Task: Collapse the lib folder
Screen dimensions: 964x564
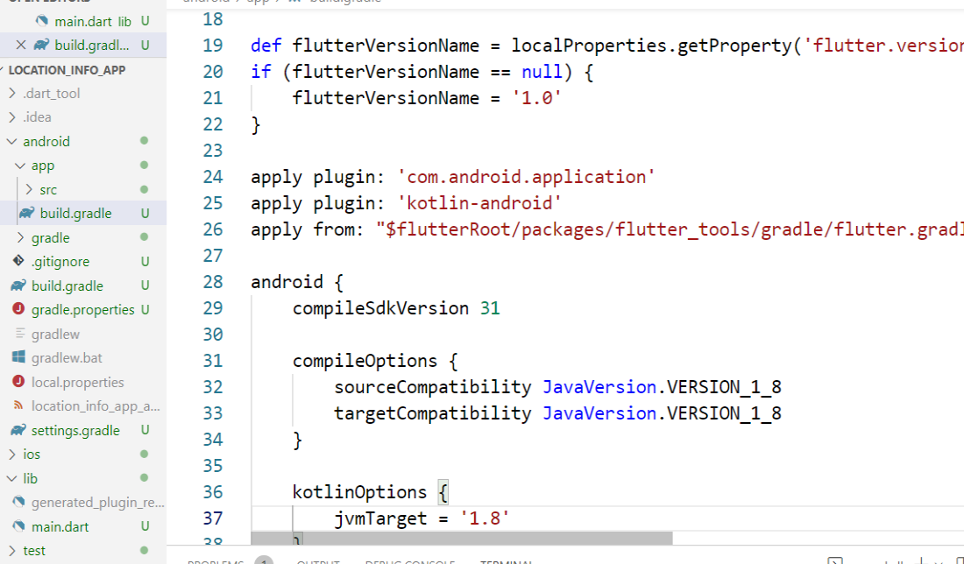Action: pos(11,478)
